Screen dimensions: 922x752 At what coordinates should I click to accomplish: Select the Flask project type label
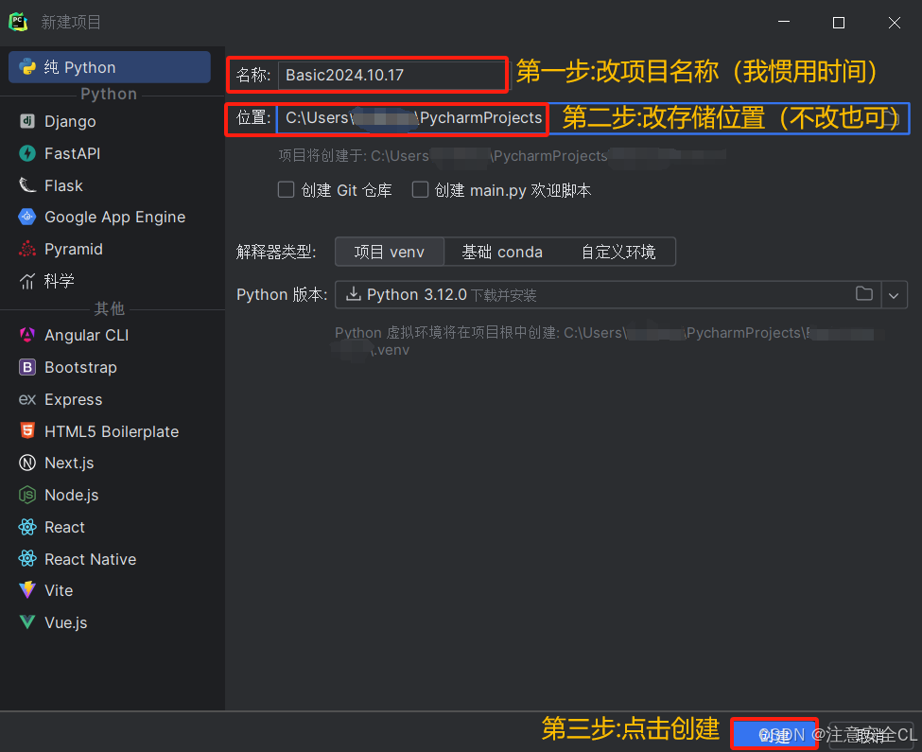[x=63, y=185]
